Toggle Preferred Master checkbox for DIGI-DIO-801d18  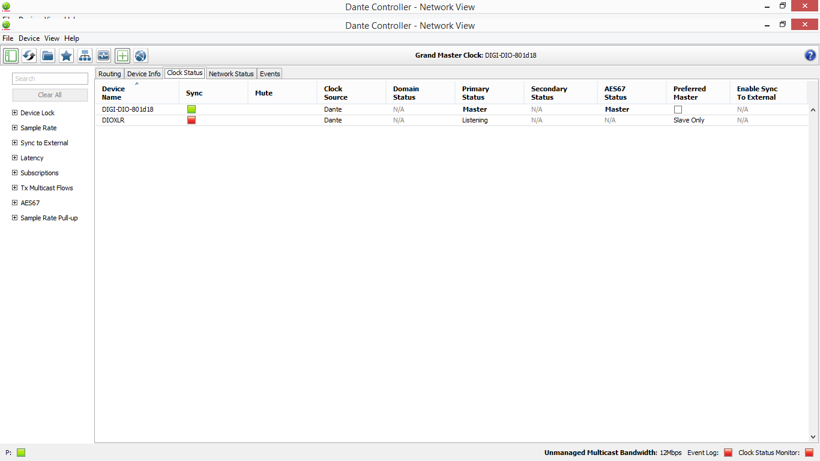[678, 109]
